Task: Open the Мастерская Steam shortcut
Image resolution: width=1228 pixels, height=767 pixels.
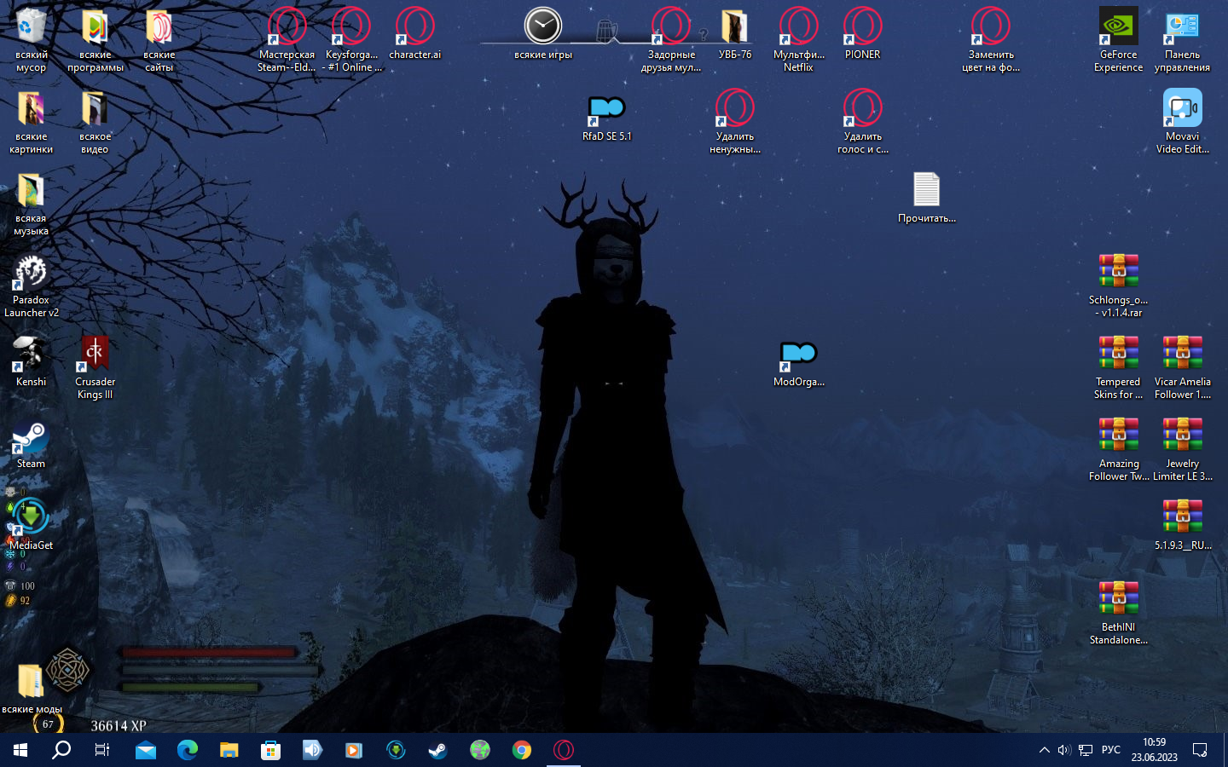Action: coord(287,39)
